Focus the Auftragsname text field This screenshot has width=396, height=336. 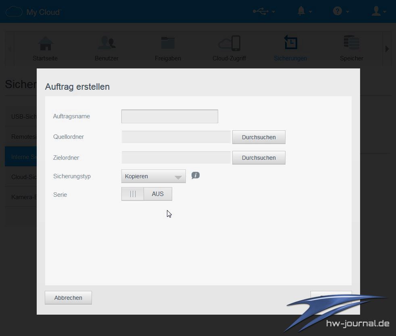pos(169,116)
